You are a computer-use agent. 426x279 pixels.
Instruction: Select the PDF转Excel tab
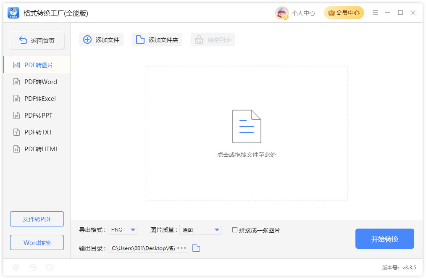(37, 99)
